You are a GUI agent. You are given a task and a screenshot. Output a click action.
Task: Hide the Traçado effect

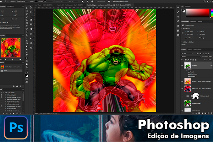pos(189,72)
